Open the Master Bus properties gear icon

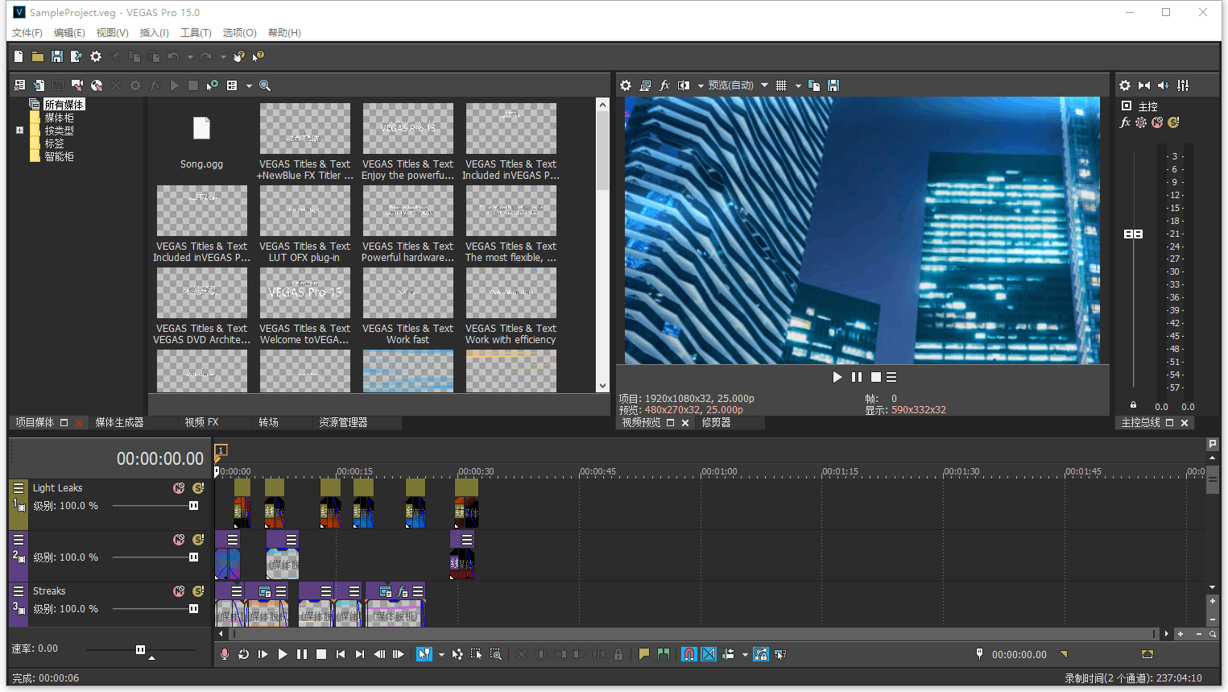(x=1125, y=85)
